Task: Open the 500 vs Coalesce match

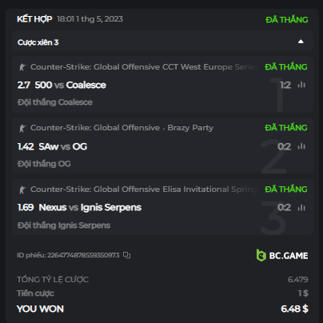Action: click(70, 85)
